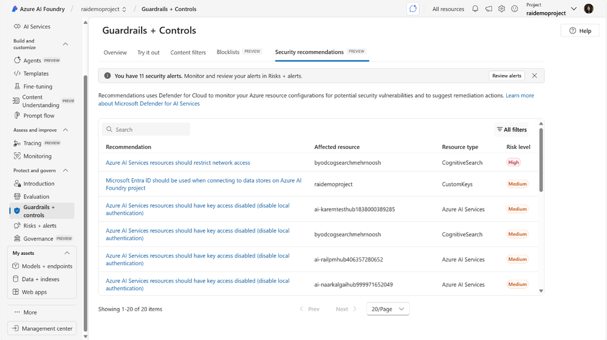The width and height of the screenshot is (607, 340).
Task: Select Fine-tuning flask icon
Action: (x=17, y=86)
